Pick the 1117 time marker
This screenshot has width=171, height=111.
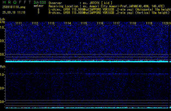[116, 23]
